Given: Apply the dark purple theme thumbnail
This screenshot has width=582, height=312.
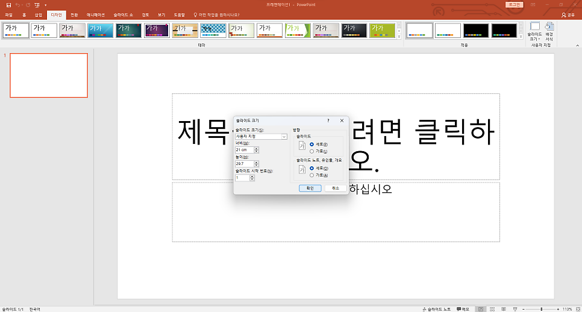Looking at the screenshot, I should tap(157, 31).
